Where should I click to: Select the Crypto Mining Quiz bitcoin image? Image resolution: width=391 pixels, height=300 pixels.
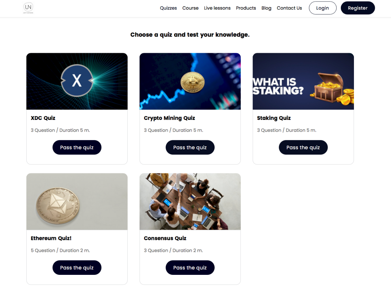click(x=190, y=81)
